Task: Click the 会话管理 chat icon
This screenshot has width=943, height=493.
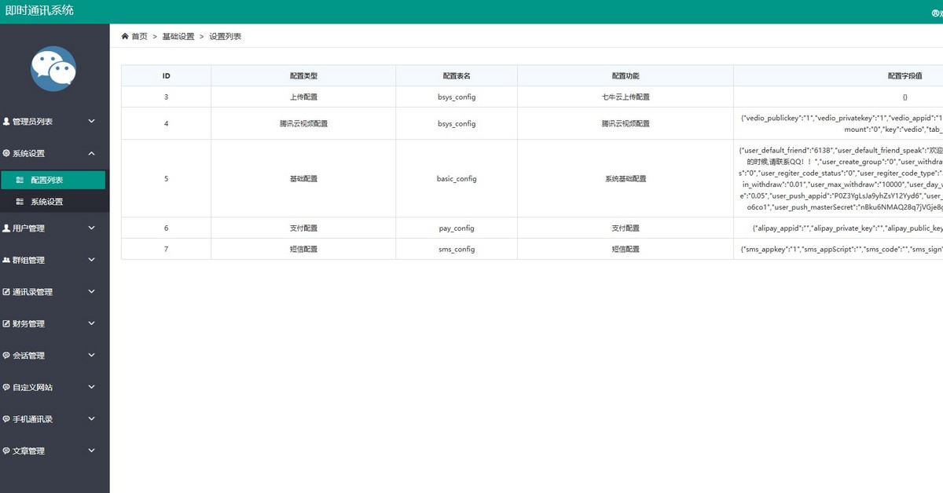Action: click(x=6, y=356)
